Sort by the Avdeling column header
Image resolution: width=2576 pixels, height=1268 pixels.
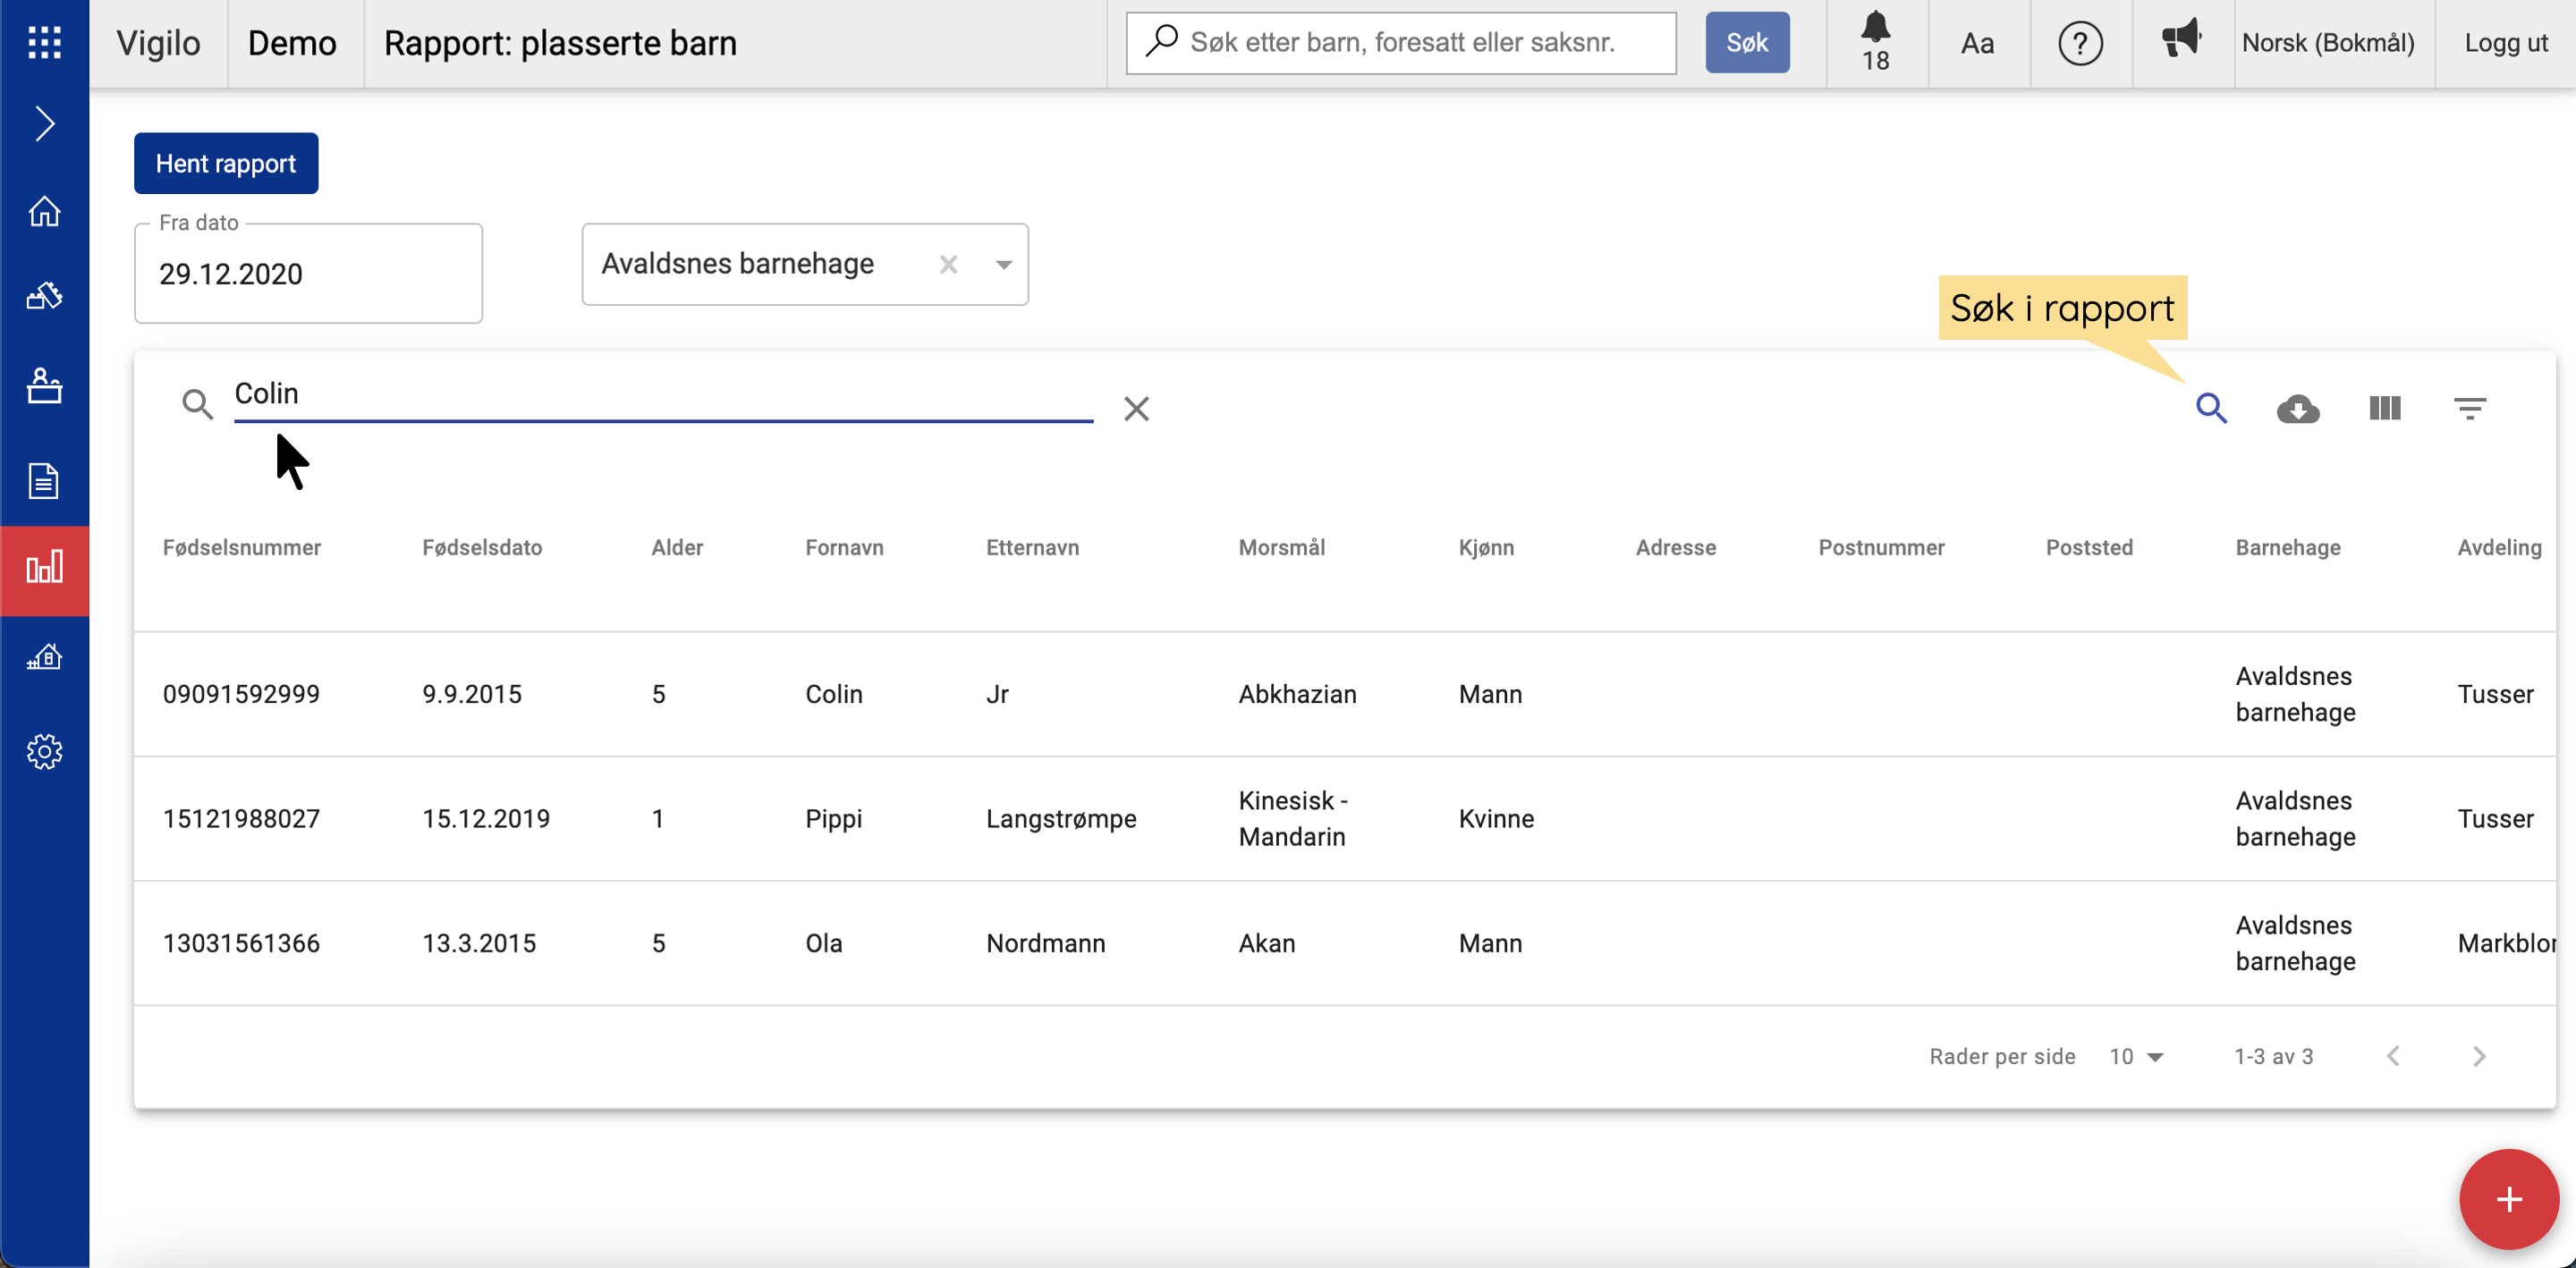[2499, 547]
